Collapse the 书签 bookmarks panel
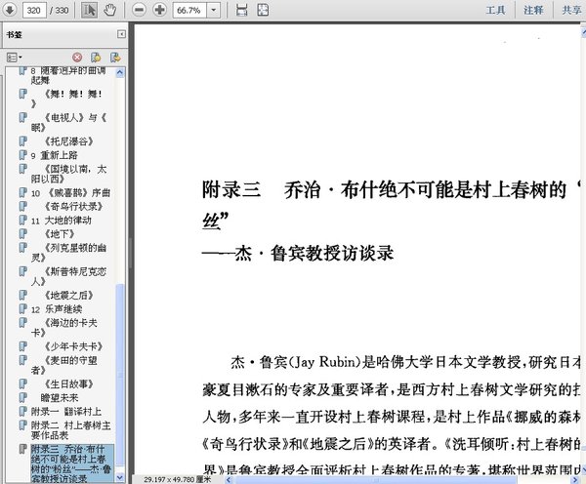Viewport: 586px width, 484px height. [x=121, y=34]
